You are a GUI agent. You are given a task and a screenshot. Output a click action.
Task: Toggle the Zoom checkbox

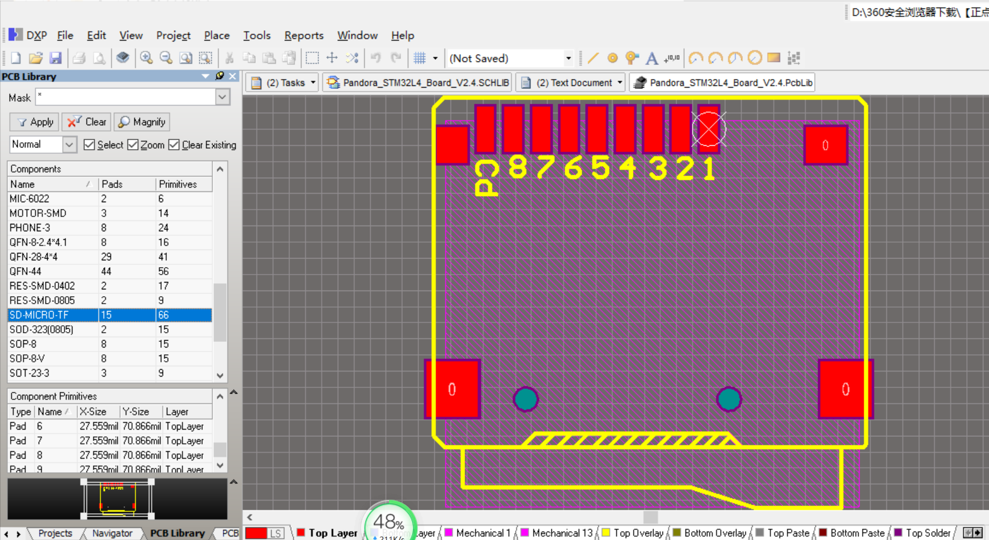tap(133, 145)
